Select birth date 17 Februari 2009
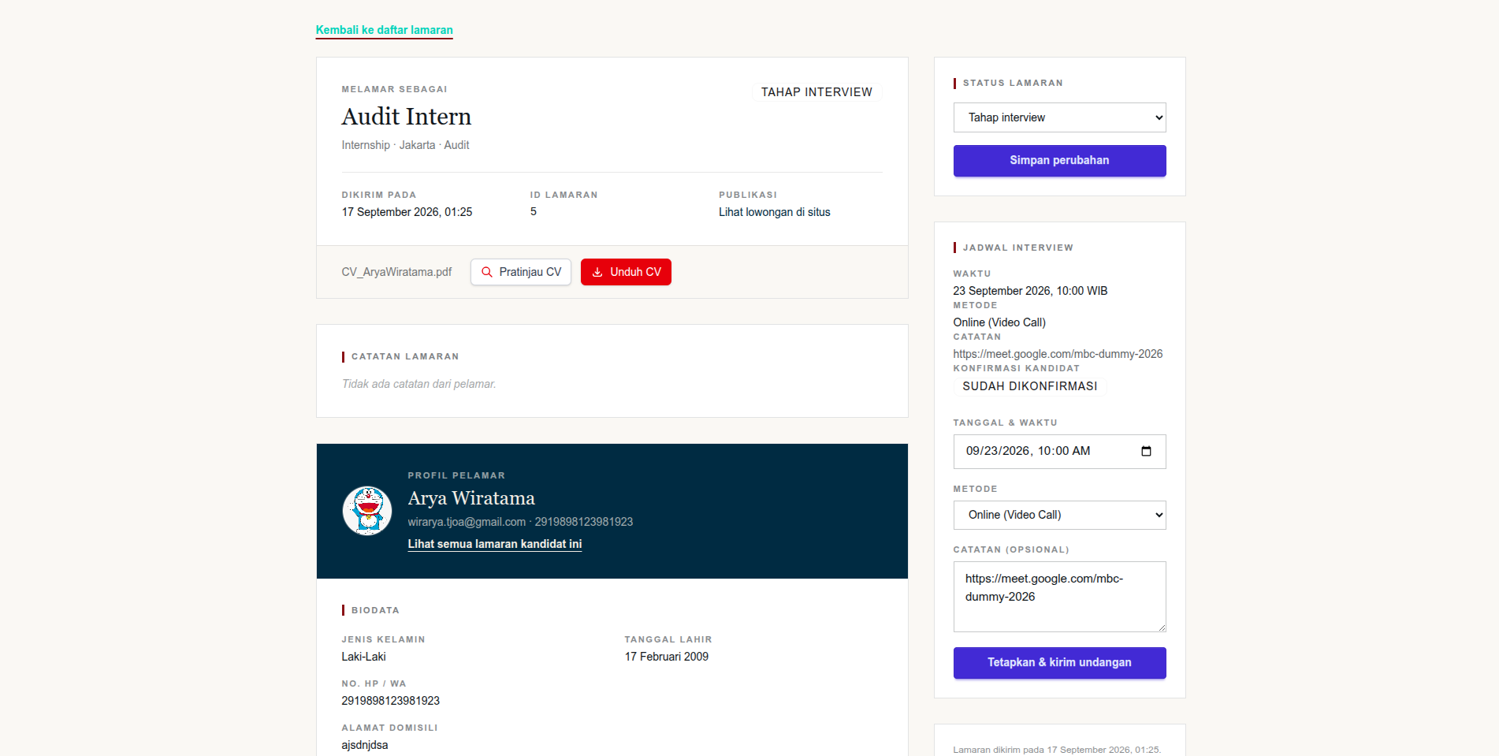 tap(667, 657)
